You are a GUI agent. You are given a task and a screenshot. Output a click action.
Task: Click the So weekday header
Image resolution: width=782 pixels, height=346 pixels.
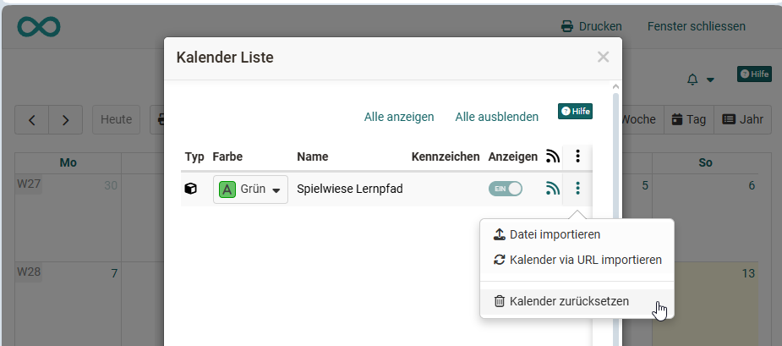click(x=705, y=162)
